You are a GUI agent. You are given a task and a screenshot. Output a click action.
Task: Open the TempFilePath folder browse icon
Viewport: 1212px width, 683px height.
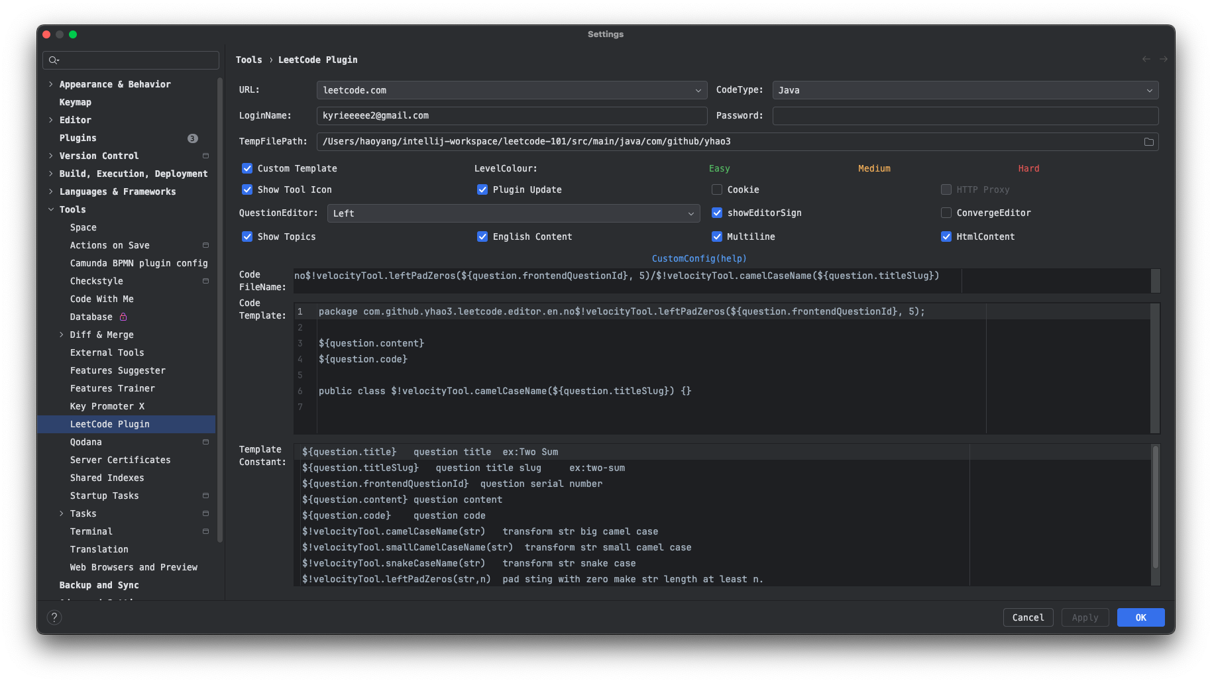pos(1149,142)
